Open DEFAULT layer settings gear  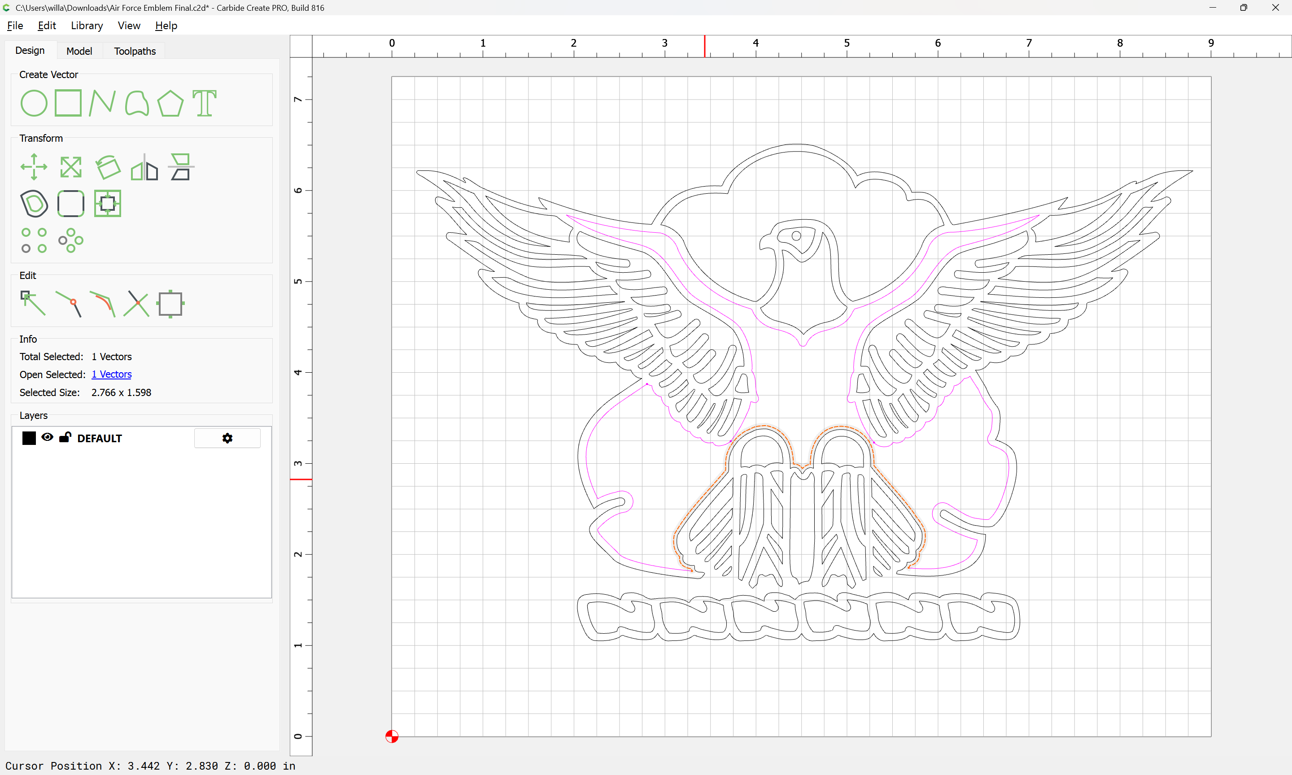(227, 438)
